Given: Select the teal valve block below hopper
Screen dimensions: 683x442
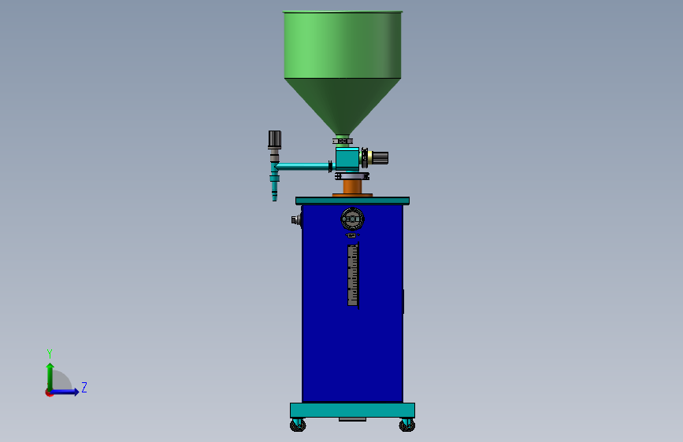Looking at the screenshot, I should pyautogui.click(x=347, y=159).
